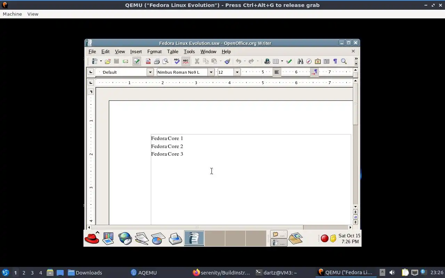Toggle Show Draw Functions pencil icon

coord(289,62)
